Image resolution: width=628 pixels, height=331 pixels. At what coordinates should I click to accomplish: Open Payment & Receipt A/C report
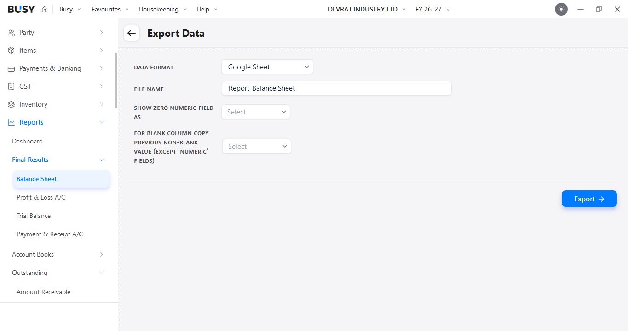coord(50,234)
